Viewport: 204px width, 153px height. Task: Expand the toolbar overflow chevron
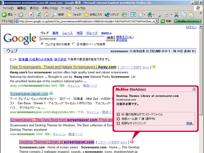(201, 13)
